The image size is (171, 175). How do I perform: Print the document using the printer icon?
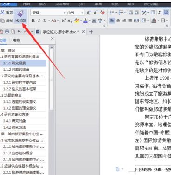coord(7,32)
